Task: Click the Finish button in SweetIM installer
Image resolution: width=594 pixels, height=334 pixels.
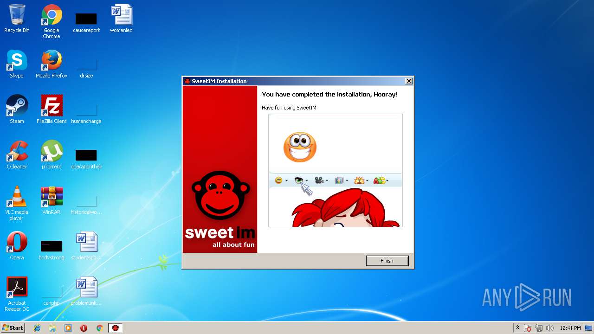Action: [x=387, y=261]
